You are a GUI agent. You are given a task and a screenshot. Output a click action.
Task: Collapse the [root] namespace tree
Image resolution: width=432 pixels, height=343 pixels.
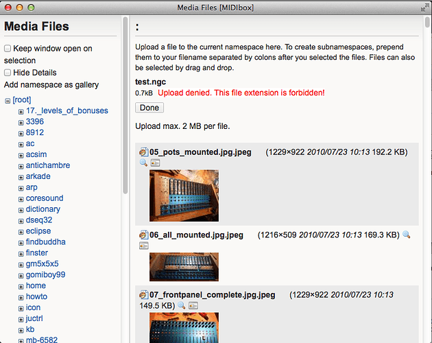coord(8,101)
